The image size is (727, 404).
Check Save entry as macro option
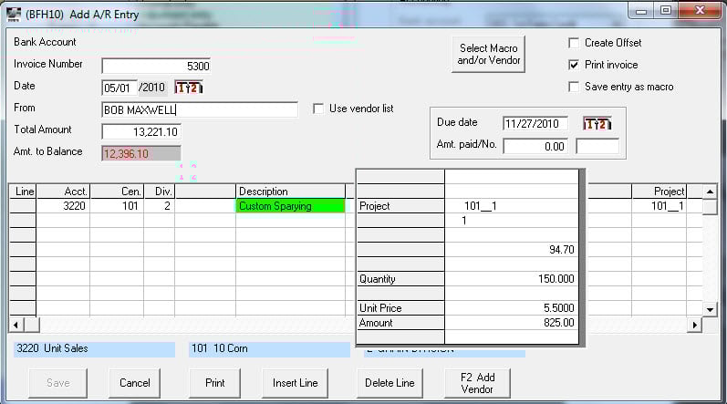[574, 87]
